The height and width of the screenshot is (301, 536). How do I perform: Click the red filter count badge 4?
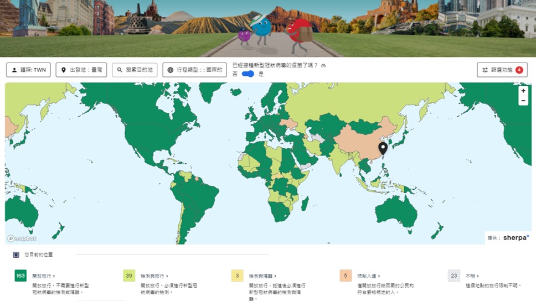point(519,70)
